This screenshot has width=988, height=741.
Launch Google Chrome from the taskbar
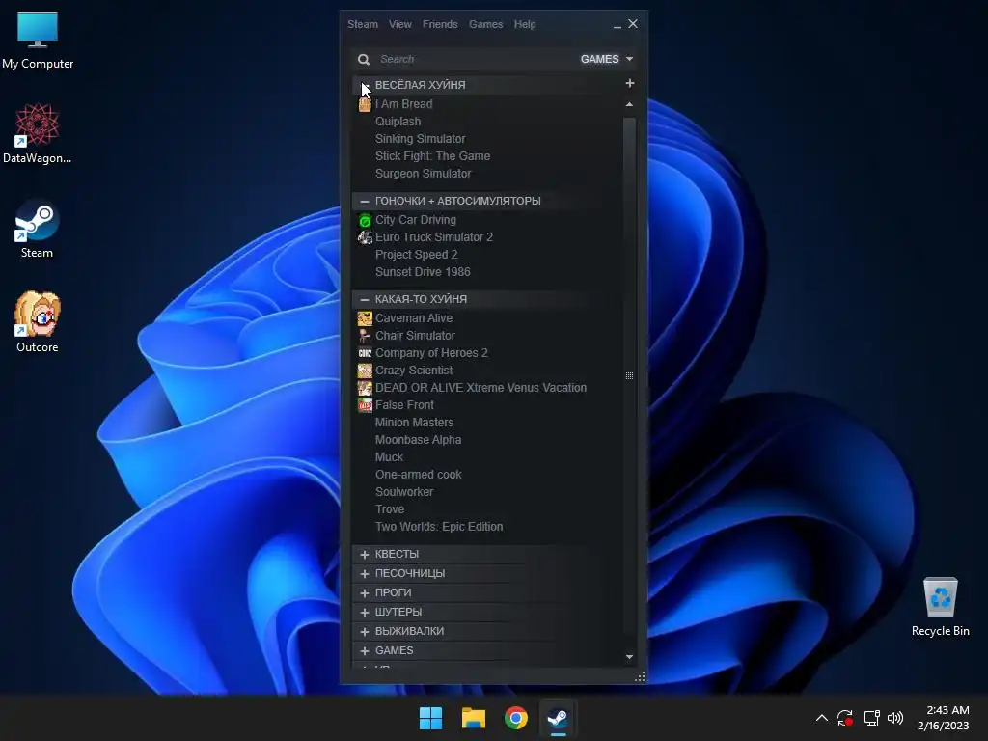tap(515, 718)
